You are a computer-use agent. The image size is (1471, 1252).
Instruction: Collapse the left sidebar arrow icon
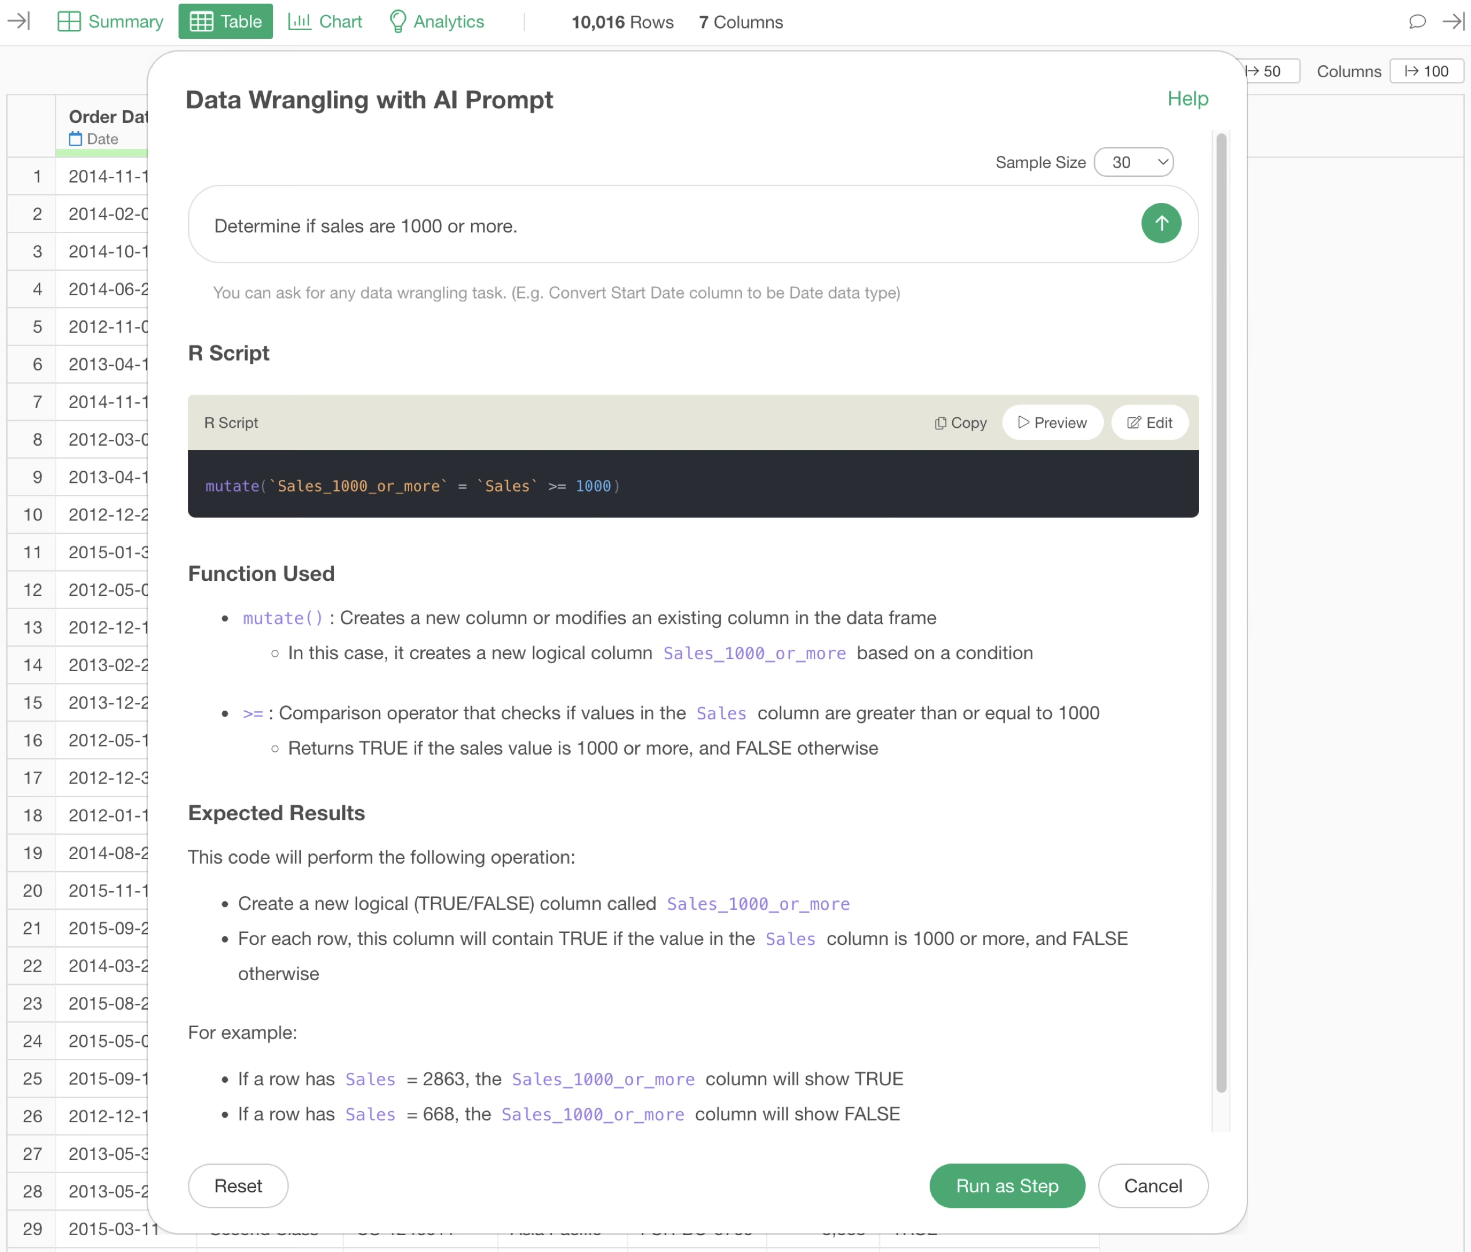[19, 21]
